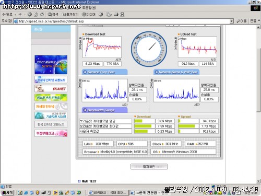This screenshot has width=261, height=196.
Task: Select the 6.23 Mbps value under Download test graph
Action: (x=92, y=64)
